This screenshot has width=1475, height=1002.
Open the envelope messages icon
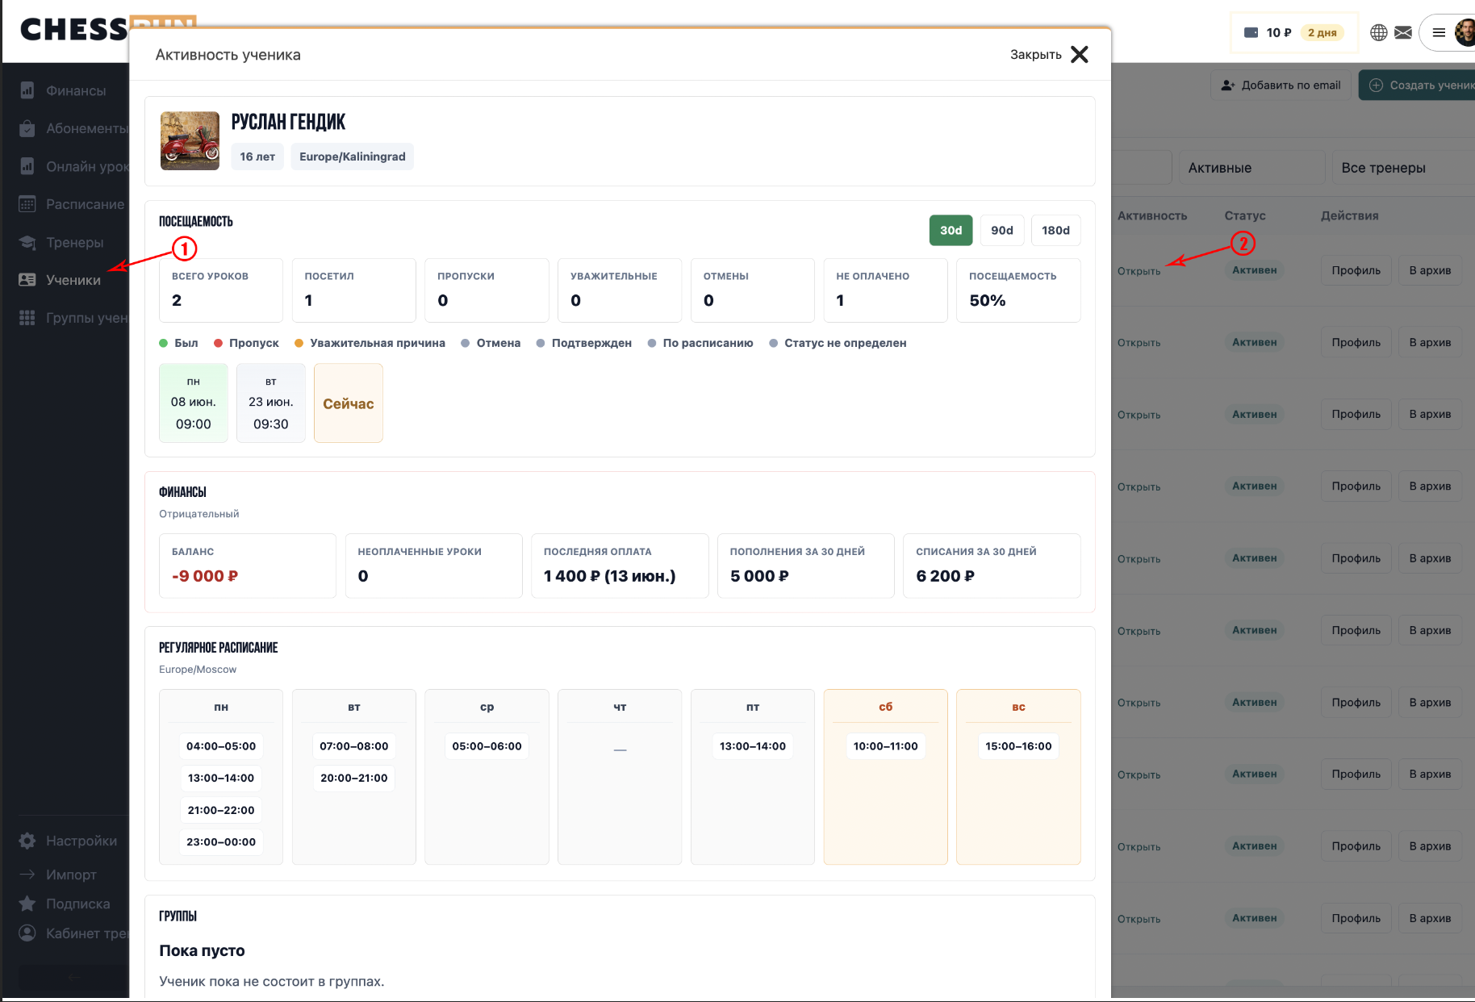coord(1403,32)
